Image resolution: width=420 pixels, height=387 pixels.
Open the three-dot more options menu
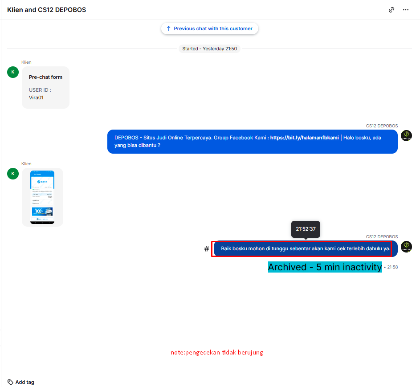pyautogui.click(x=406, y=10)
